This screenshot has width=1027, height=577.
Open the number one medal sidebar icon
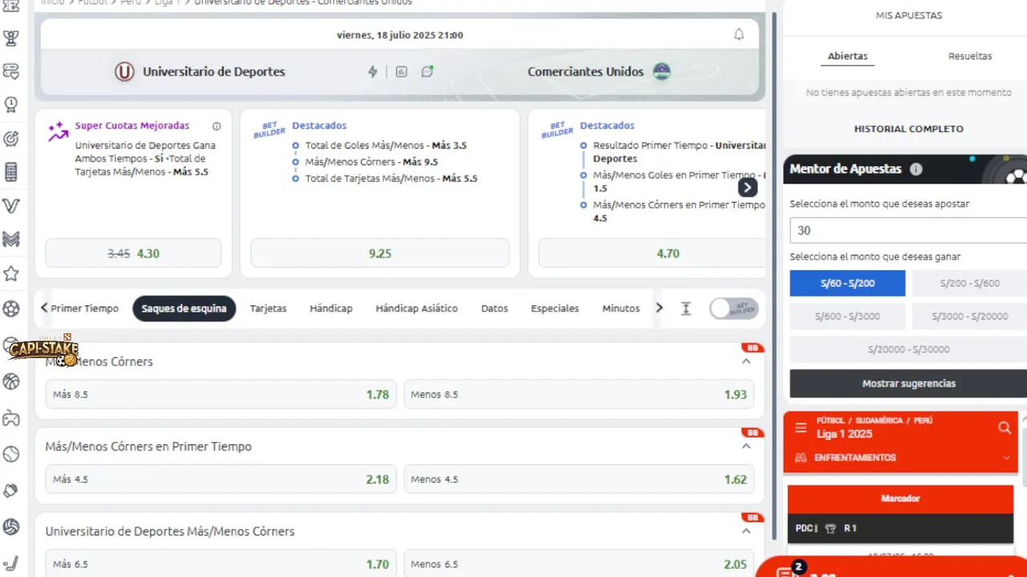(11, 104)
